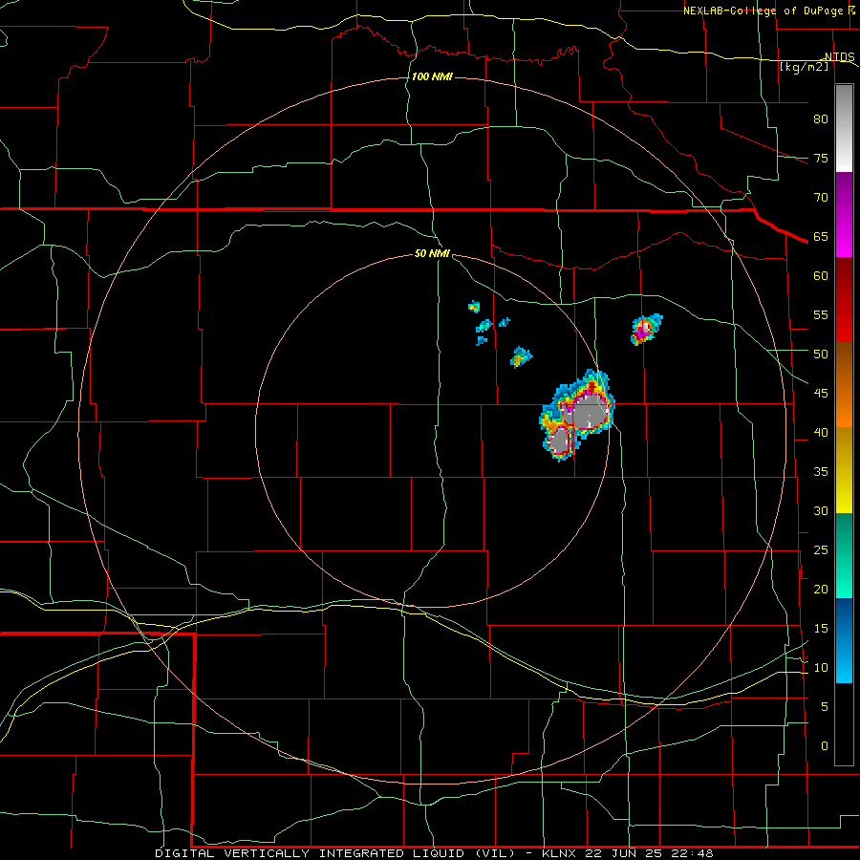Click the 75 value on the VIL scale
The height and width of the screenshot is (860, 860).
pos(821,158)
